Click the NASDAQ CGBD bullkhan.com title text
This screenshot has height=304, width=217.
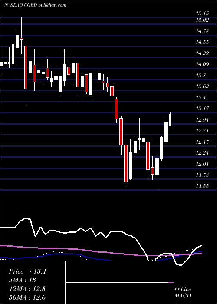[x=35, y=5]
